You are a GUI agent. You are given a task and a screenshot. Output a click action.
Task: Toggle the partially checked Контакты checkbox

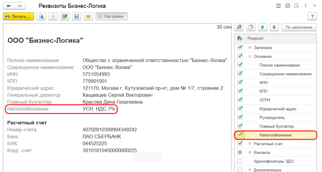pyautogui.click(x=240, y=152)
